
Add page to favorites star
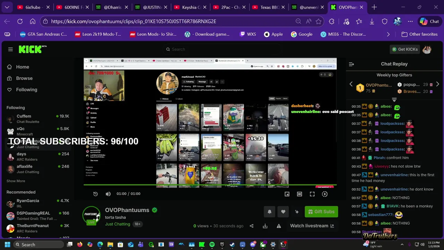(318, 22)
